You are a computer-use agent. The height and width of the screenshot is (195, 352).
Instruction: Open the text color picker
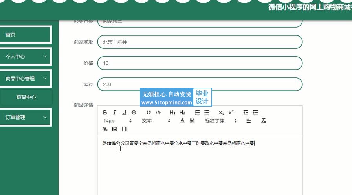click(183, 121)
